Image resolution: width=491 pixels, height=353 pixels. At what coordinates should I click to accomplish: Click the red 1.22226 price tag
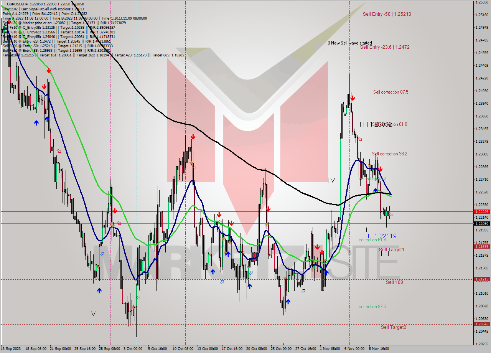pyautogui.click(x=481, y=211)
